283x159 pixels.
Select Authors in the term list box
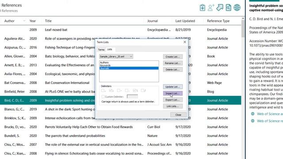[129, 62]
